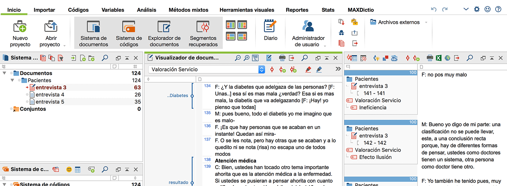Viewport: 507px width, 186px height.
Task: Click Abrir proyecto button
Action: click(x=51, y=33)
